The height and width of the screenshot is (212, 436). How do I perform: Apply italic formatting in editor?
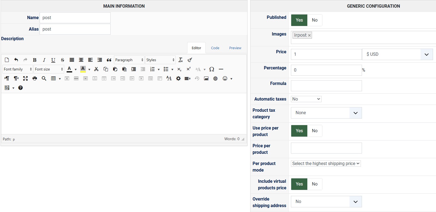pyautogui.click(x=44, y=60)
